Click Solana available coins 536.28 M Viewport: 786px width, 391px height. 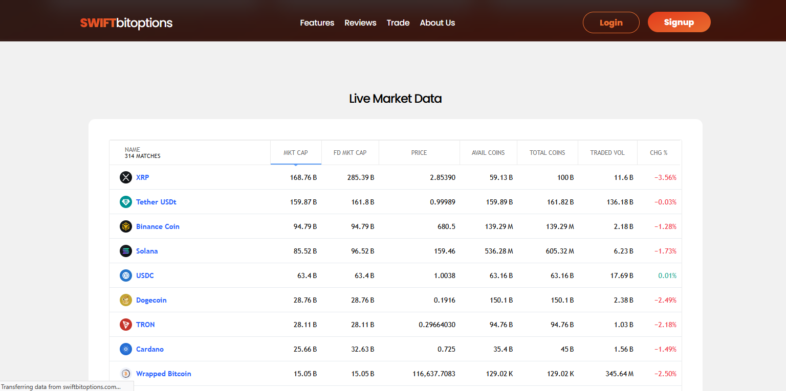[499, 251]
